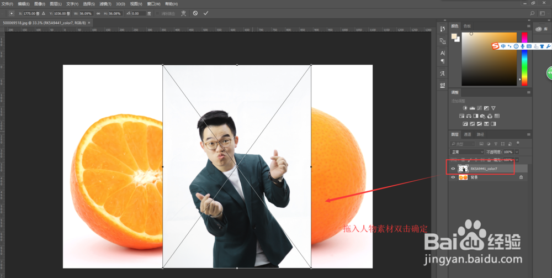Filter layers by pixel layer icon

(x=481, y=144)
